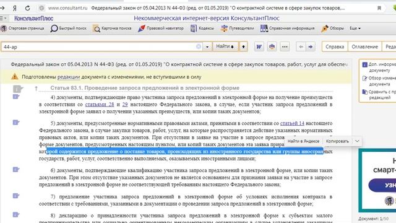Open note icon beside paragraph 4
The width and height of the screenshot is (396, 223).
[x=16, y=97]
